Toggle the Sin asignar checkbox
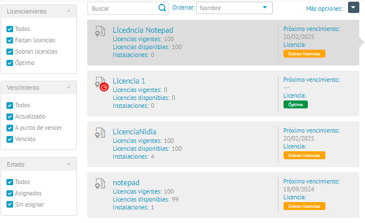This screenshot has height=223, width=365. point(10,204)
